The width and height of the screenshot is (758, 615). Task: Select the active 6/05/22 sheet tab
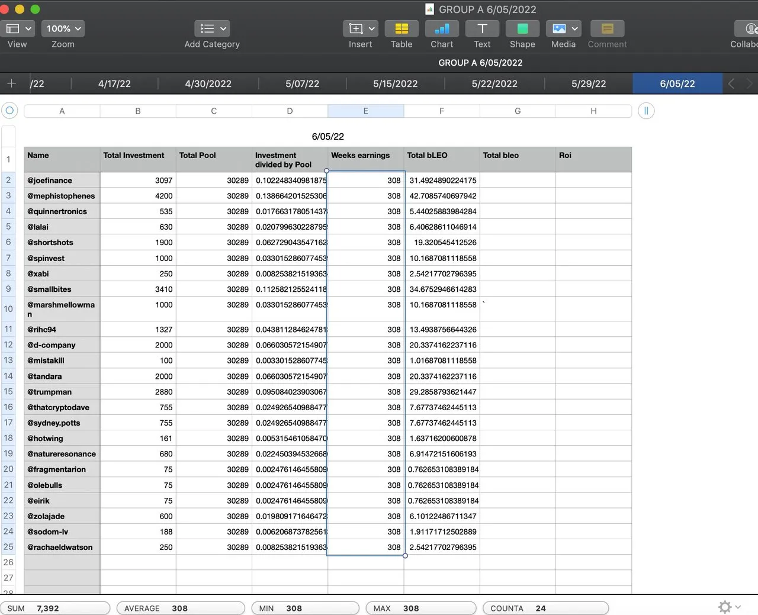click(x=677, y=83)
